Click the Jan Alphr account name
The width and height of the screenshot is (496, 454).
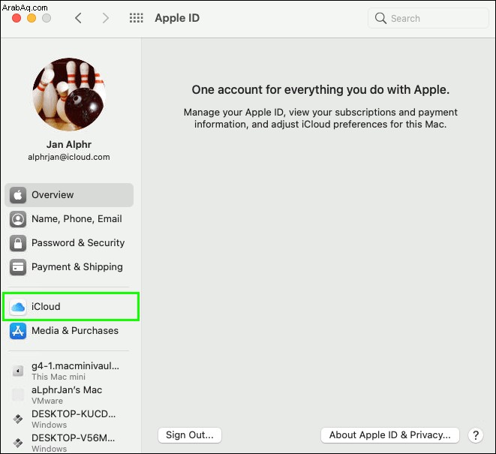tap(69, 145)
